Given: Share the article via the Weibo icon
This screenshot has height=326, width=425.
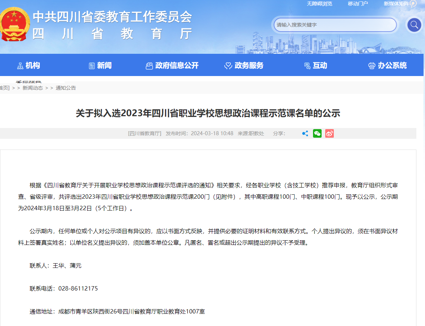Looking at the screenshot, I should pos(330,133).
